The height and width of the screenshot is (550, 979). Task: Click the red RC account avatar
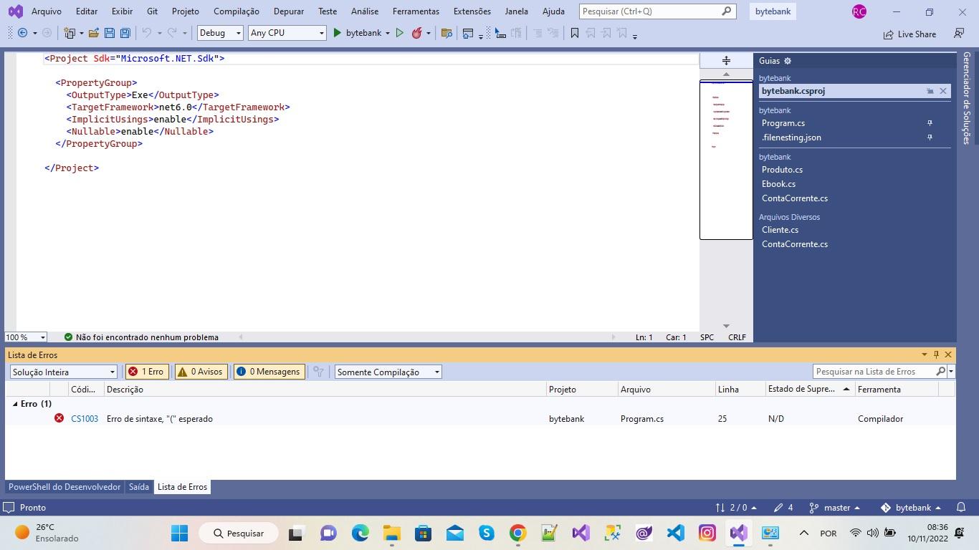coord(859,11)
